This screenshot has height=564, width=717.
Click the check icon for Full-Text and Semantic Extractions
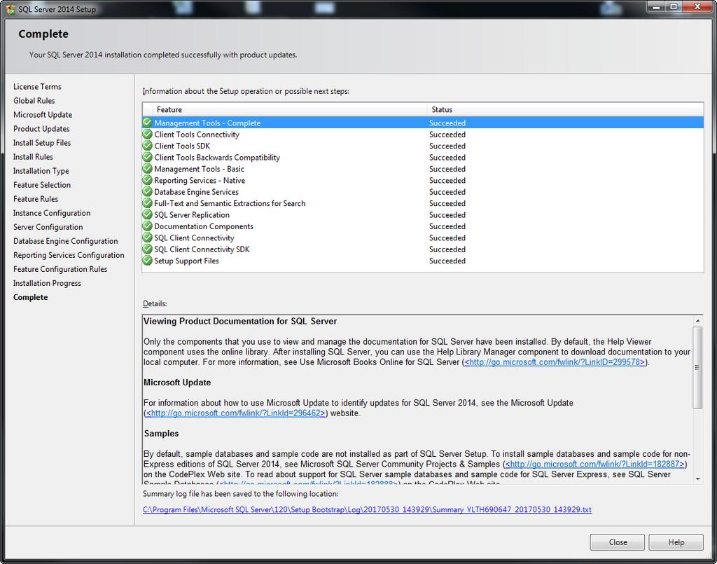coord(147,203)
